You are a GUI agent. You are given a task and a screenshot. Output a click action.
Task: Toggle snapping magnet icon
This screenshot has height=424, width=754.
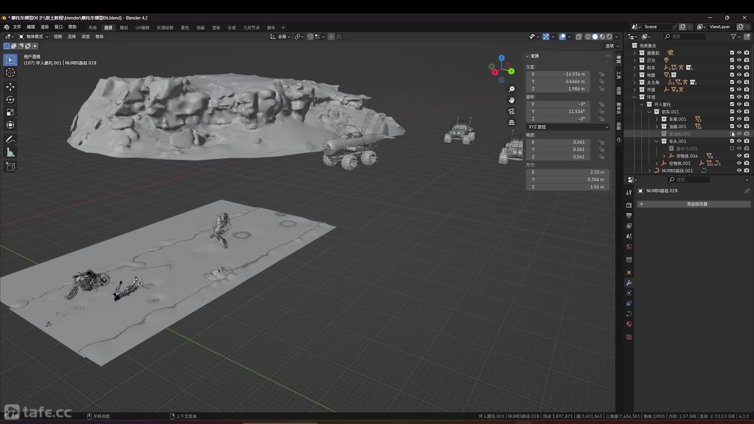coord(310,37)
